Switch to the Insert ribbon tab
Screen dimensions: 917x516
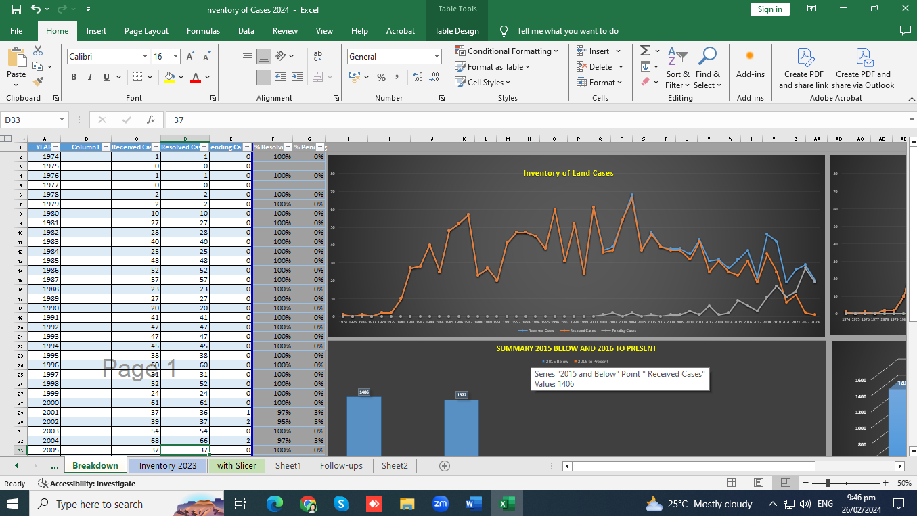[96, 31]
